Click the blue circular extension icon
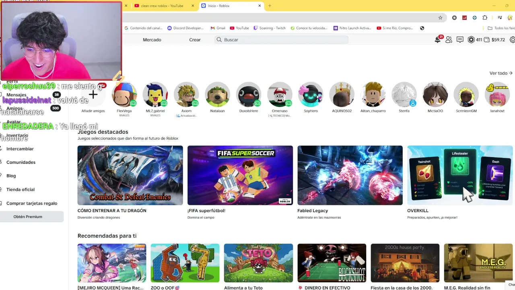Viewport: 515px width, 290px height. coord(474,18)
